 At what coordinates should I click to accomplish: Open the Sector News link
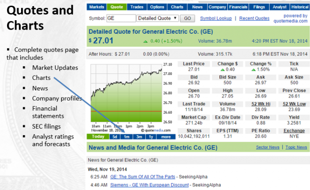[x=268, y=147]
